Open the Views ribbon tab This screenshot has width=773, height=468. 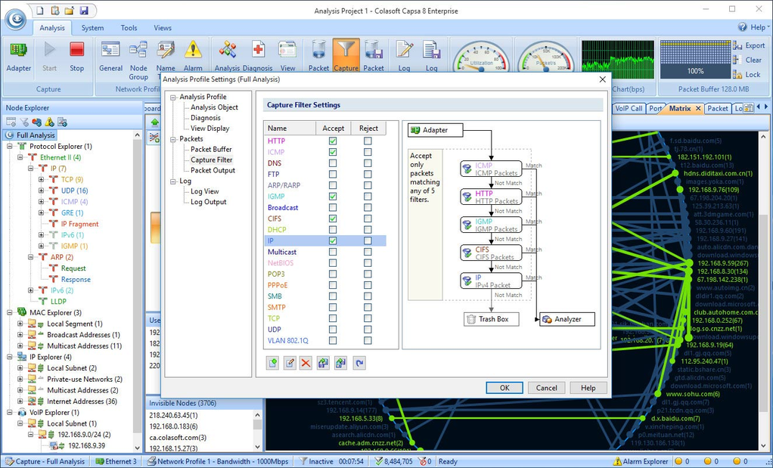click(x=162, y=28)
